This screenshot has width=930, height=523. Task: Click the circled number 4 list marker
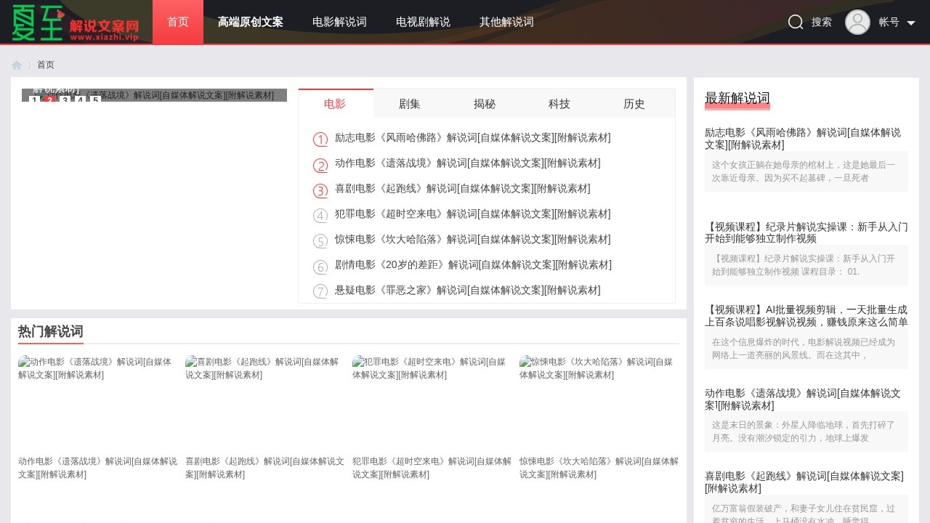pyautogui.click(x=320, y=215)
